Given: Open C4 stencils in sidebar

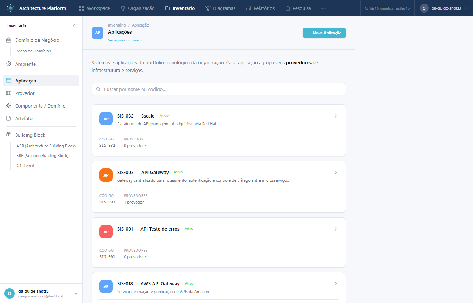Looking at the screenshot, I should 26,166.
